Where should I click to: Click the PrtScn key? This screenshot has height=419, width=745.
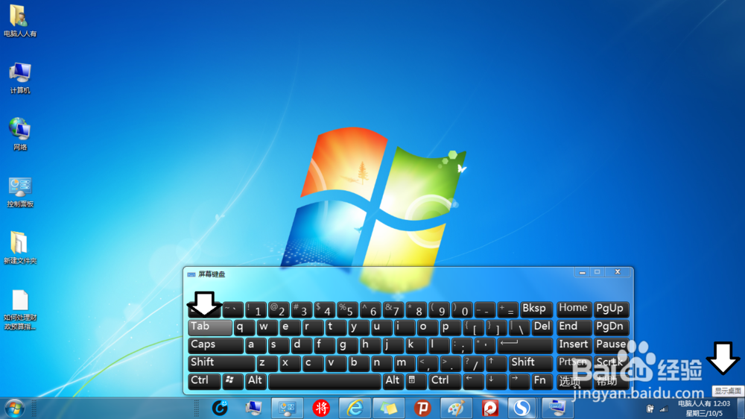pyautogui.click(x=574, y=363)
